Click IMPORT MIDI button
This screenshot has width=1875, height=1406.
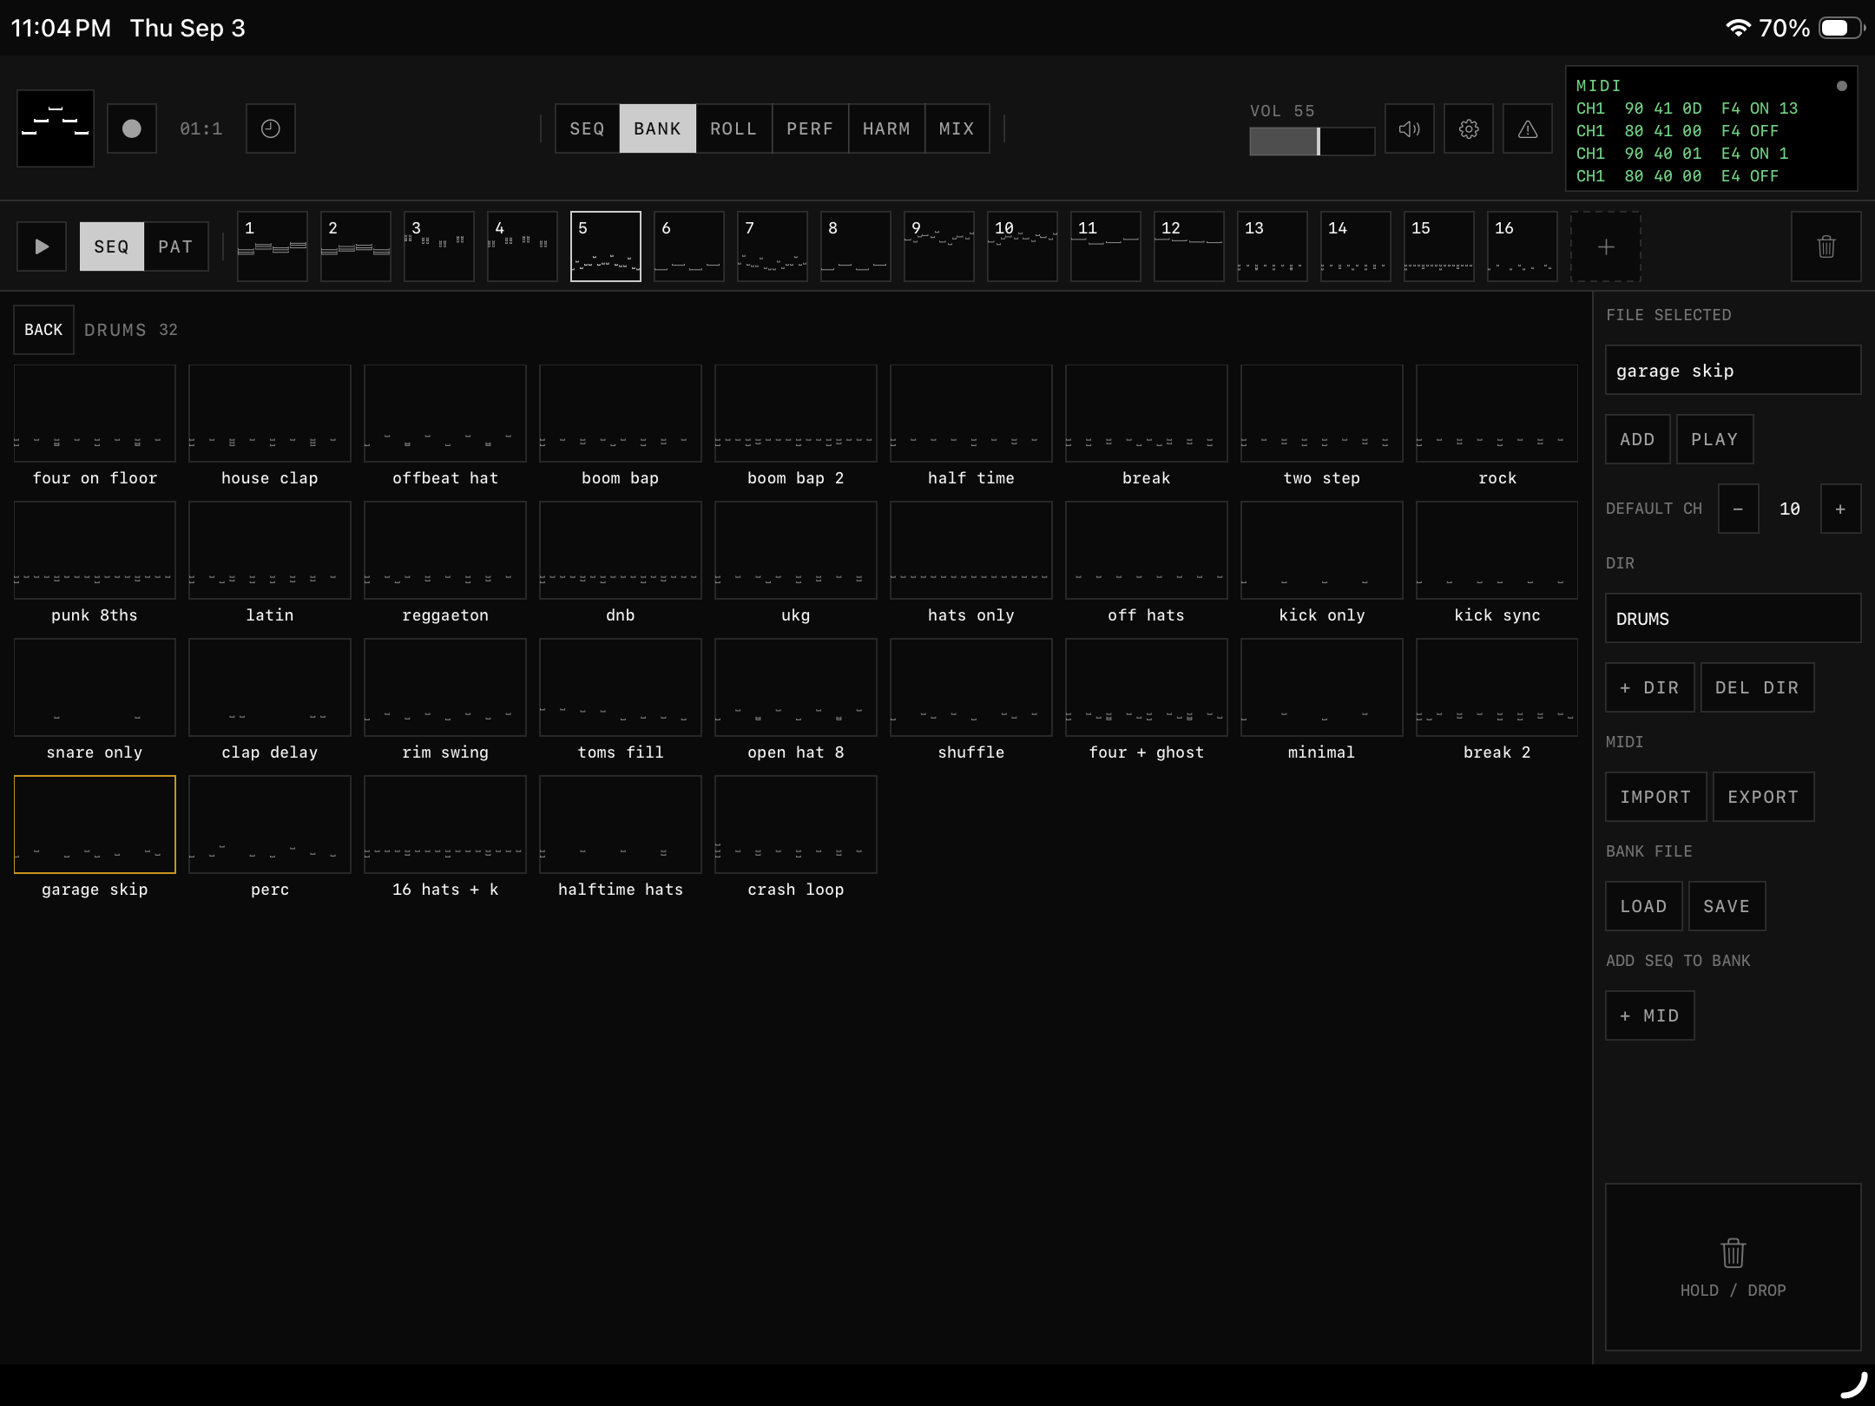pyautogui.click(x=1656, y=797)
